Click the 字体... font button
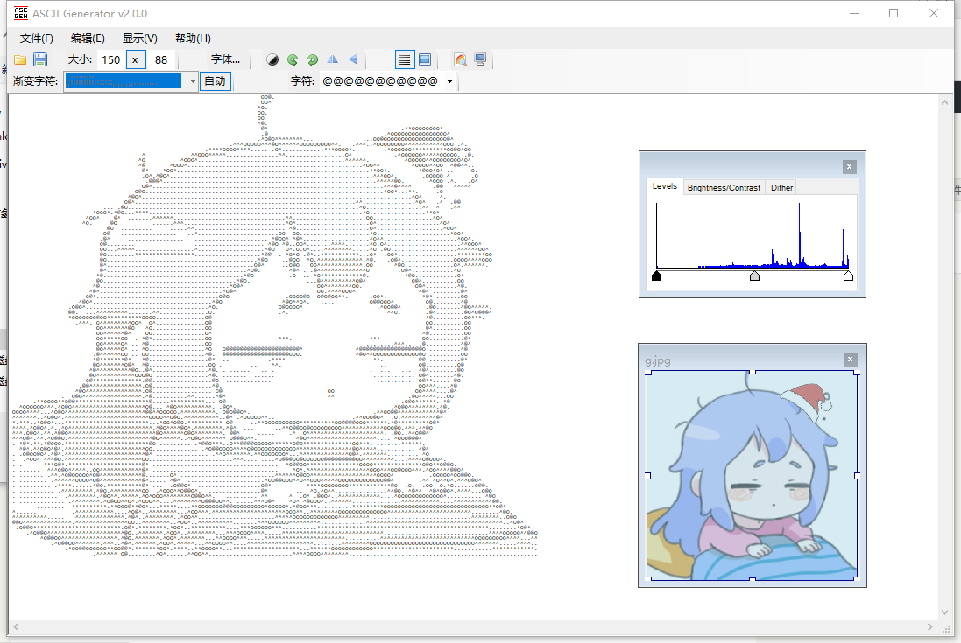 click(225, 59)
